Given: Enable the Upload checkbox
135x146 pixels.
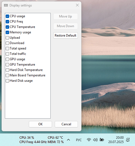Looking at the screenshot, I should (x=7, y=38).
